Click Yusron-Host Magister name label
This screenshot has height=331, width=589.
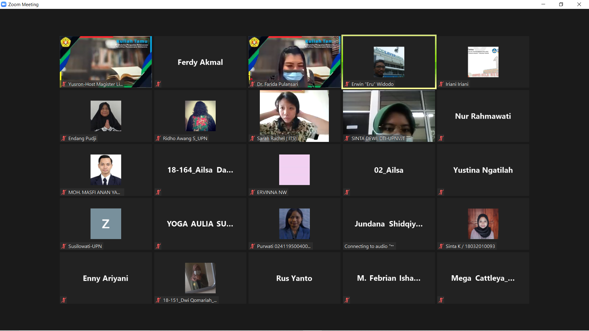point(95,84)
